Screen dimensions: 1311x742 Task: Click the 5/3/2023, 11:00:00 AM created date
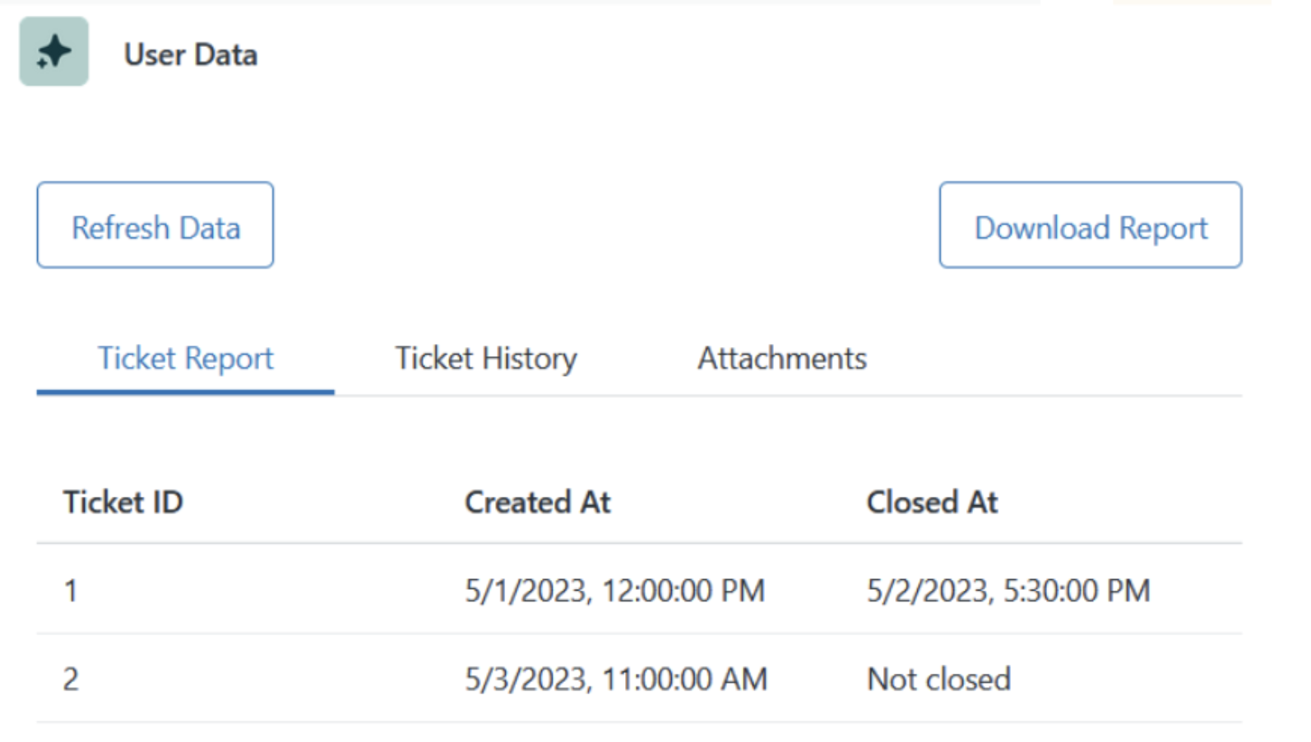pyautogui.click(x=615, y=679)
